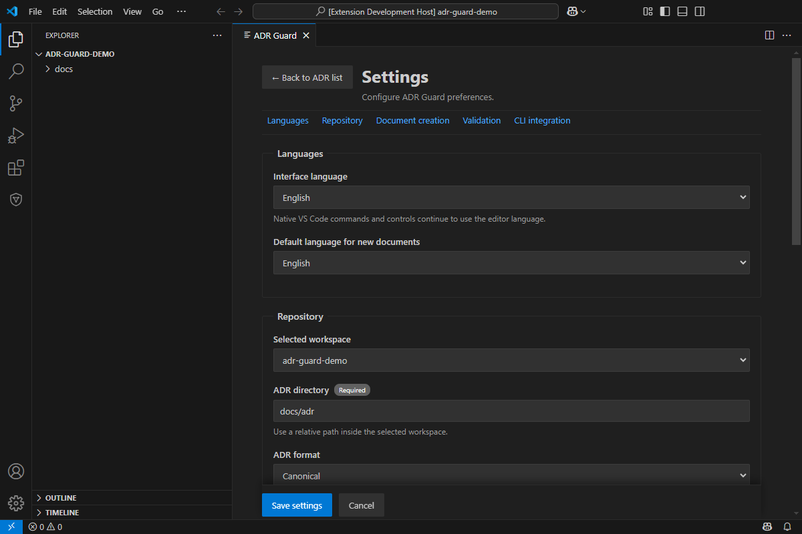Open notifications bell in status bar
Screen dimensions: 802x534
787,527
